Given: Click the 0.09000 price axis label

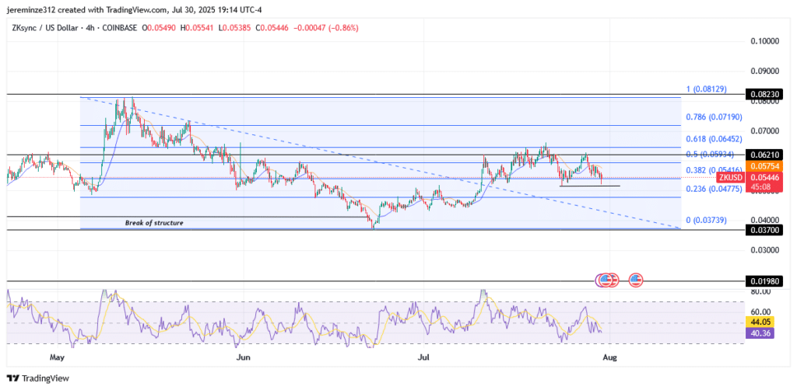Looking at the screenshot, I should click(x=764, y=71).
